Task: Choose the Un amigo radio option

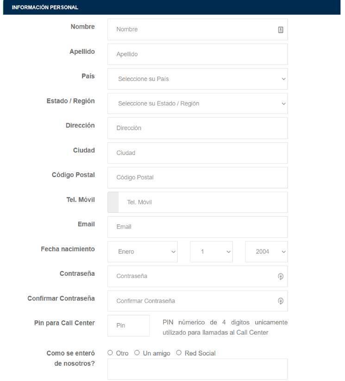Action: 137,353
